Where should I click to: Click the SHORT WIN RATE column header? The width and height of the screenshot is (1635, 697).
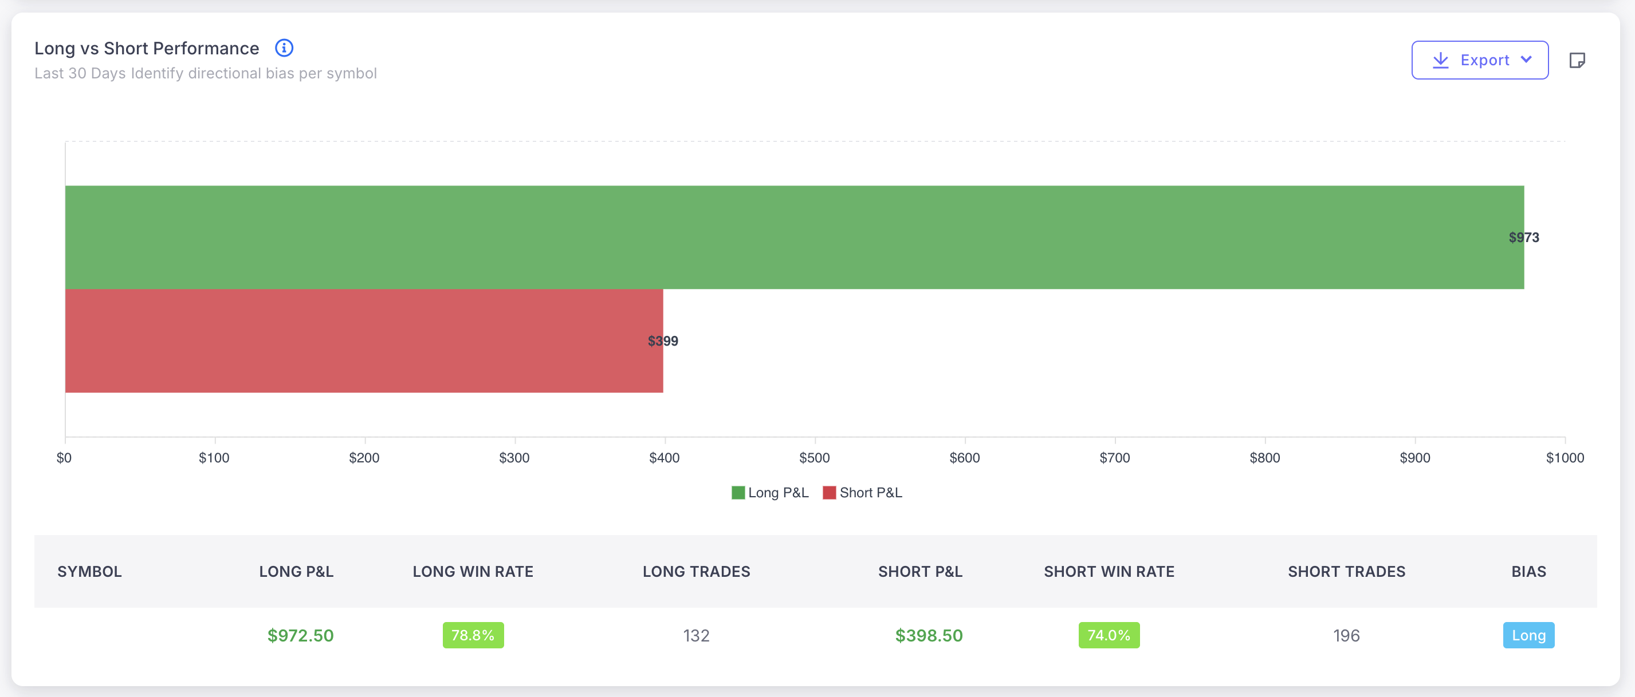pos(1108,572)
